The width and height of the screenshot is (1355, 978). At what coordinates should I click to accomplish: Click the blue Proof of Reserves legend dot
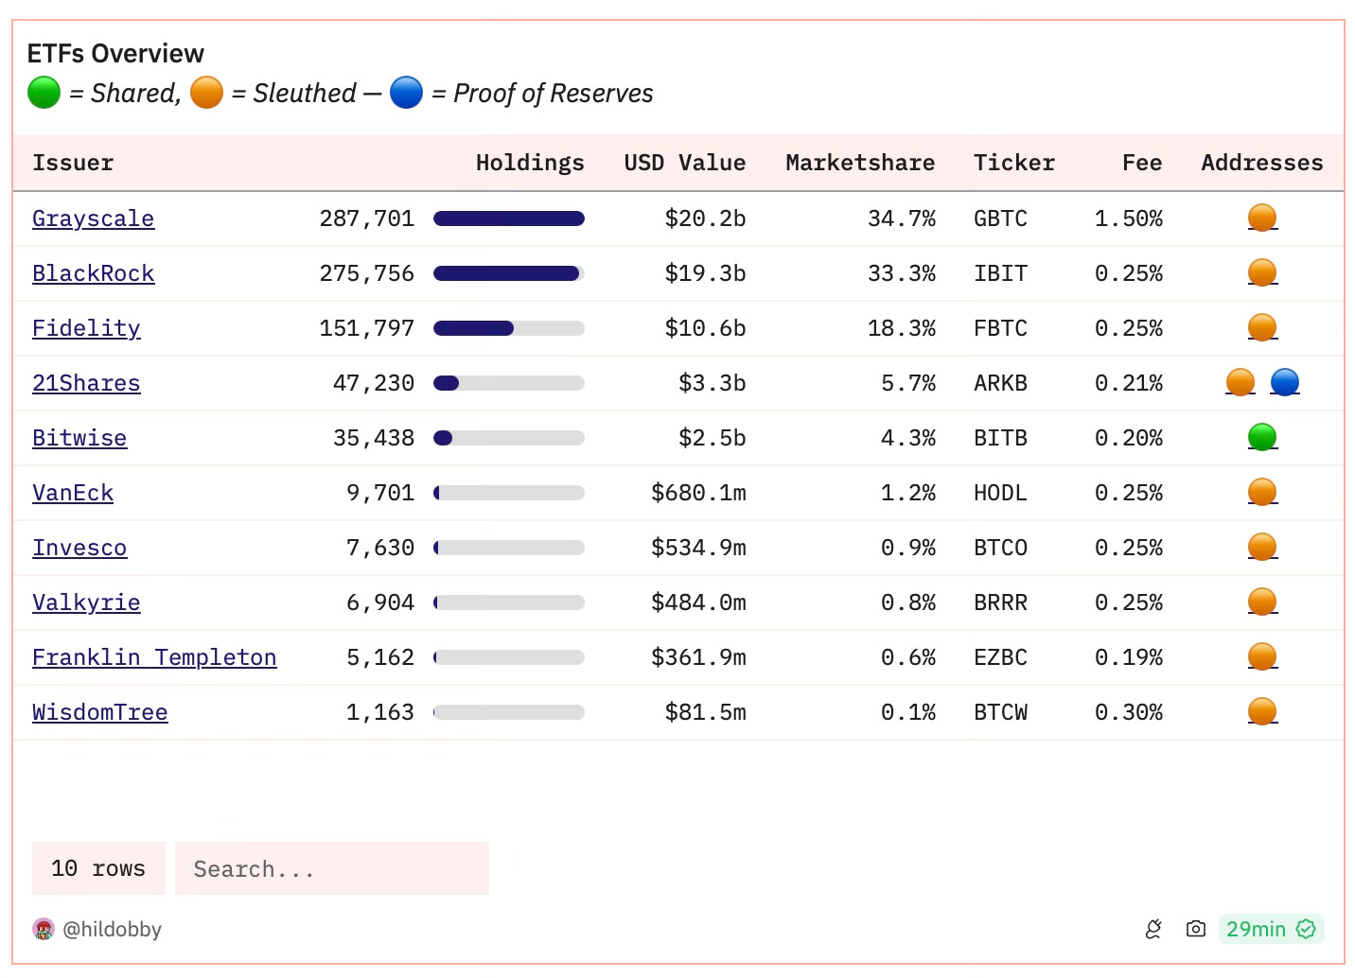406,93
